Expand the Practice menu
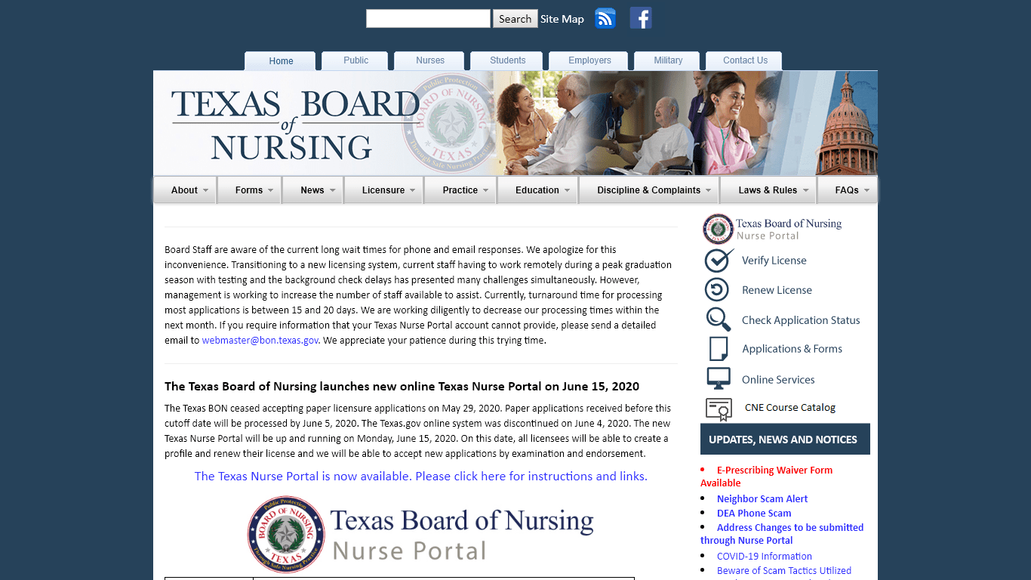The height and width of the screenshot is (580, 1031). point(461,190)
